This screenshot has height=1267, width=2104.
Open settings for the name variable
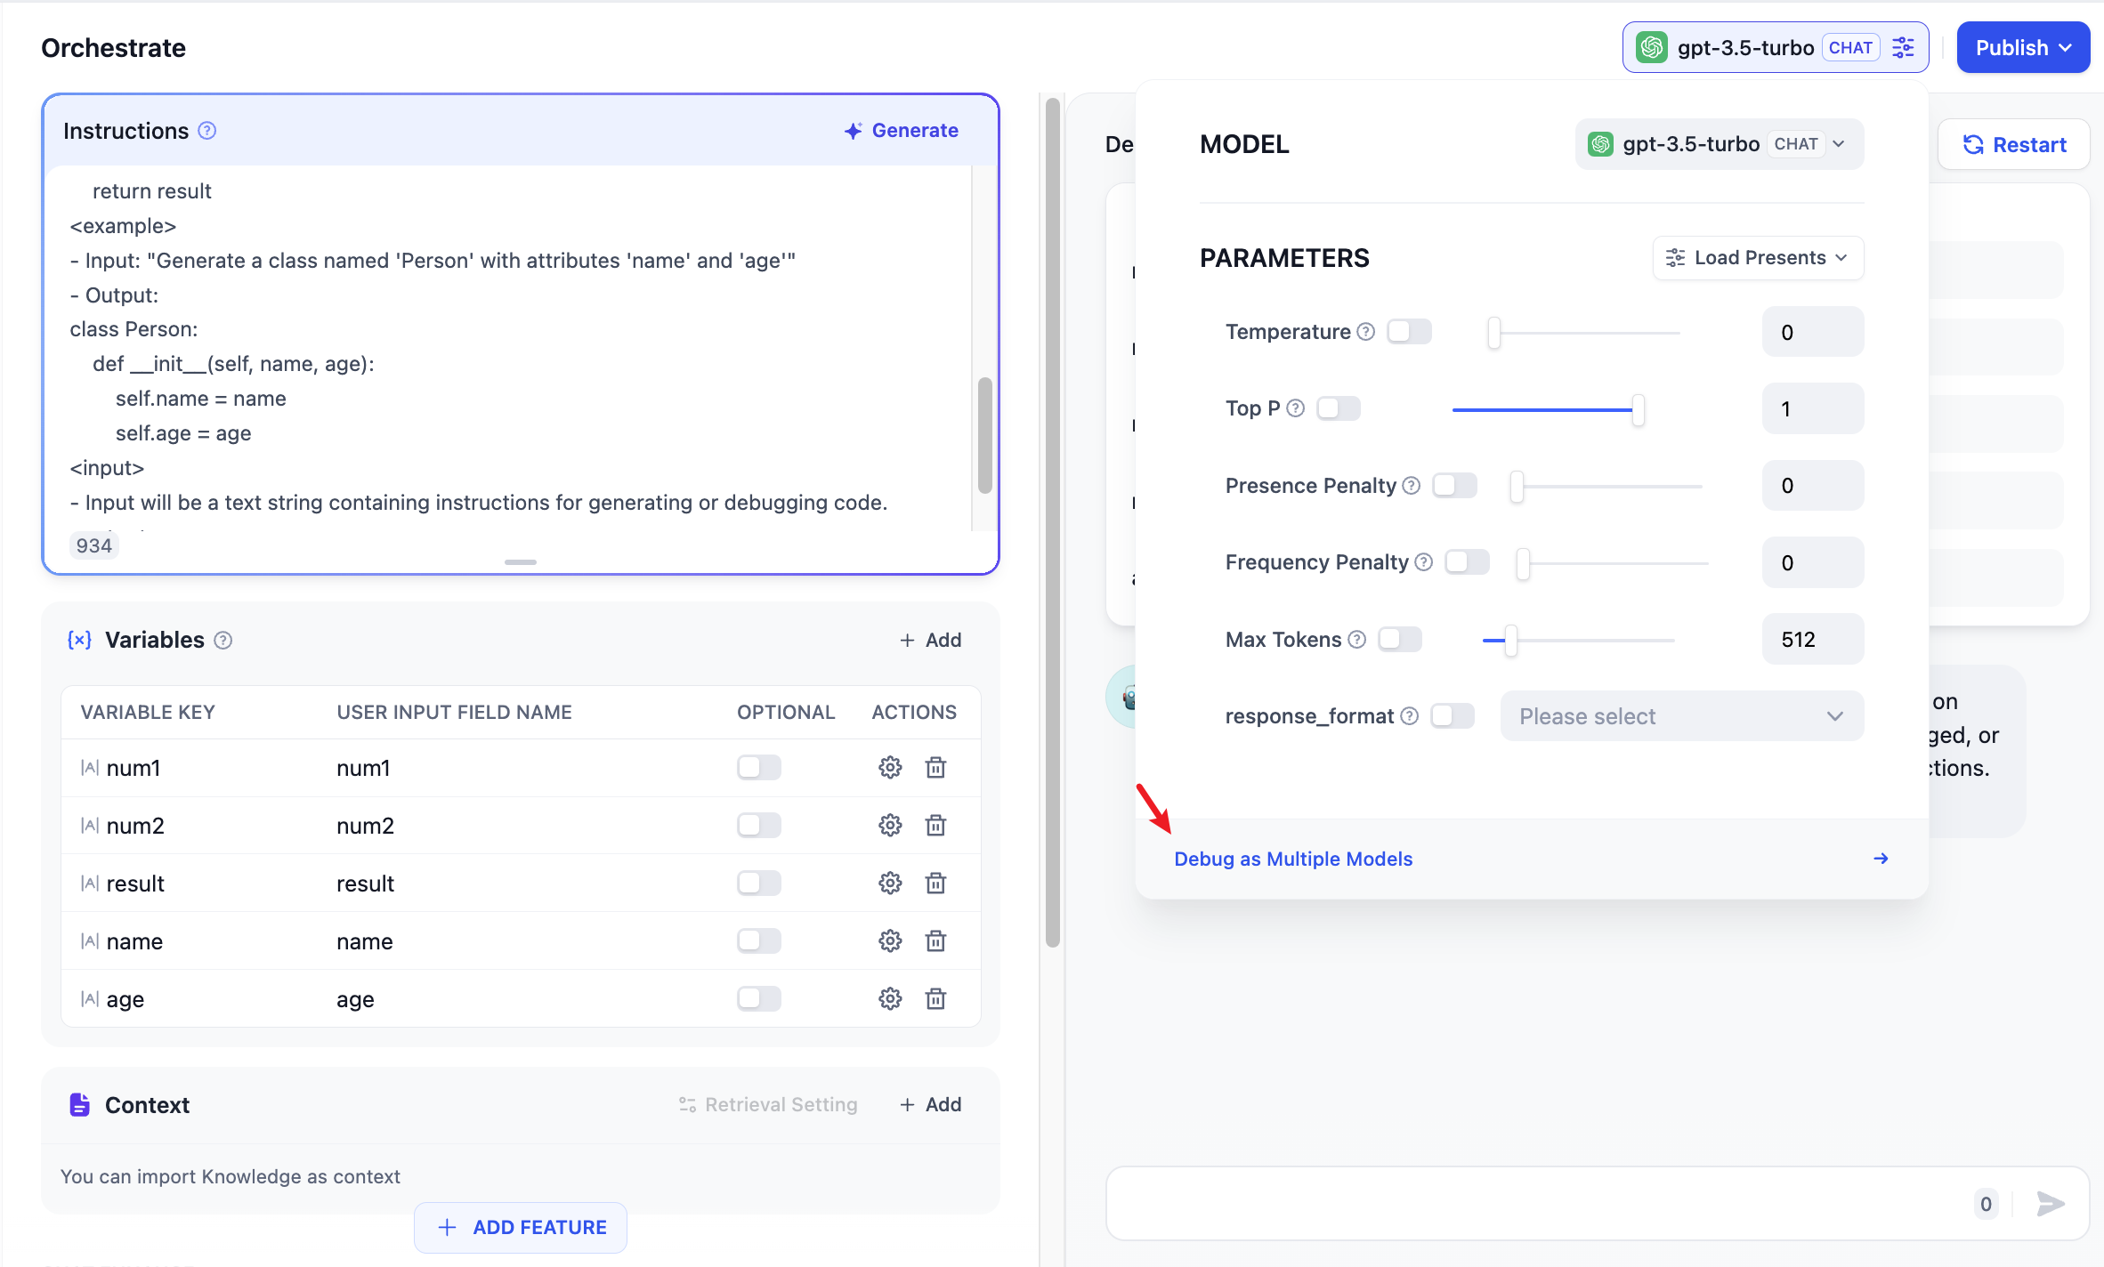pos(890,941)
